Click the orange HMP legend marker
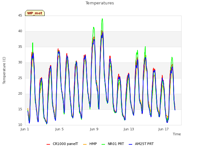 click(85, 144)
